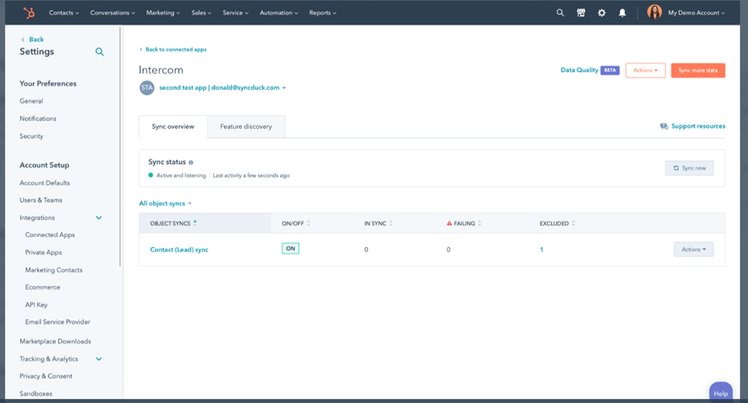This screenshot has width=748, height=403.
Task: Open Marketplace Downloads settings
Action: pos(55,342)
